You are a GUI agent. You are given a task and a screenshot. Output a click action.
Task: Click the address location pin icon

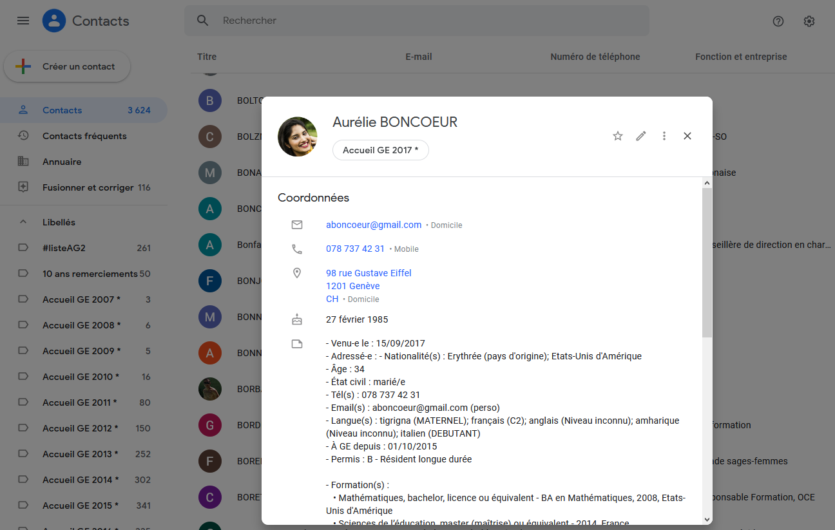click(297, 273)
